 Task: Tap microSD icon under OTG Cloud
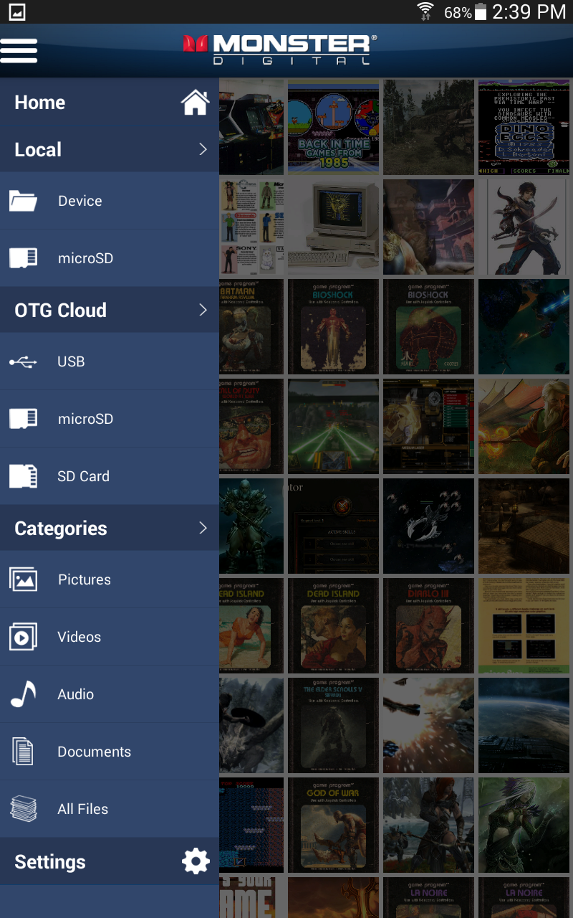(23, 419)
